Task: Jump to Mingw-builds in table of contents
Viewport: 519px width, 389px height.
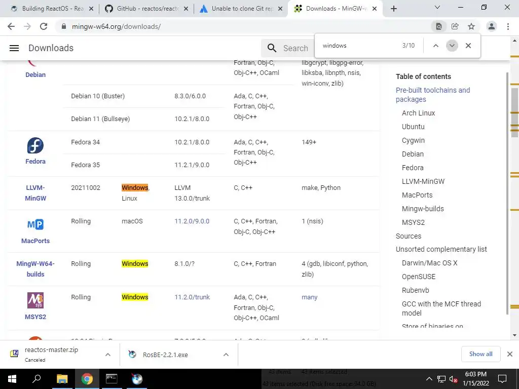Action: click(x=423, y=209)
